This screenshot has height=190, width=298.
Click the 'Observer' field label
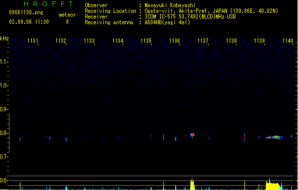click(x=96, y=5)
